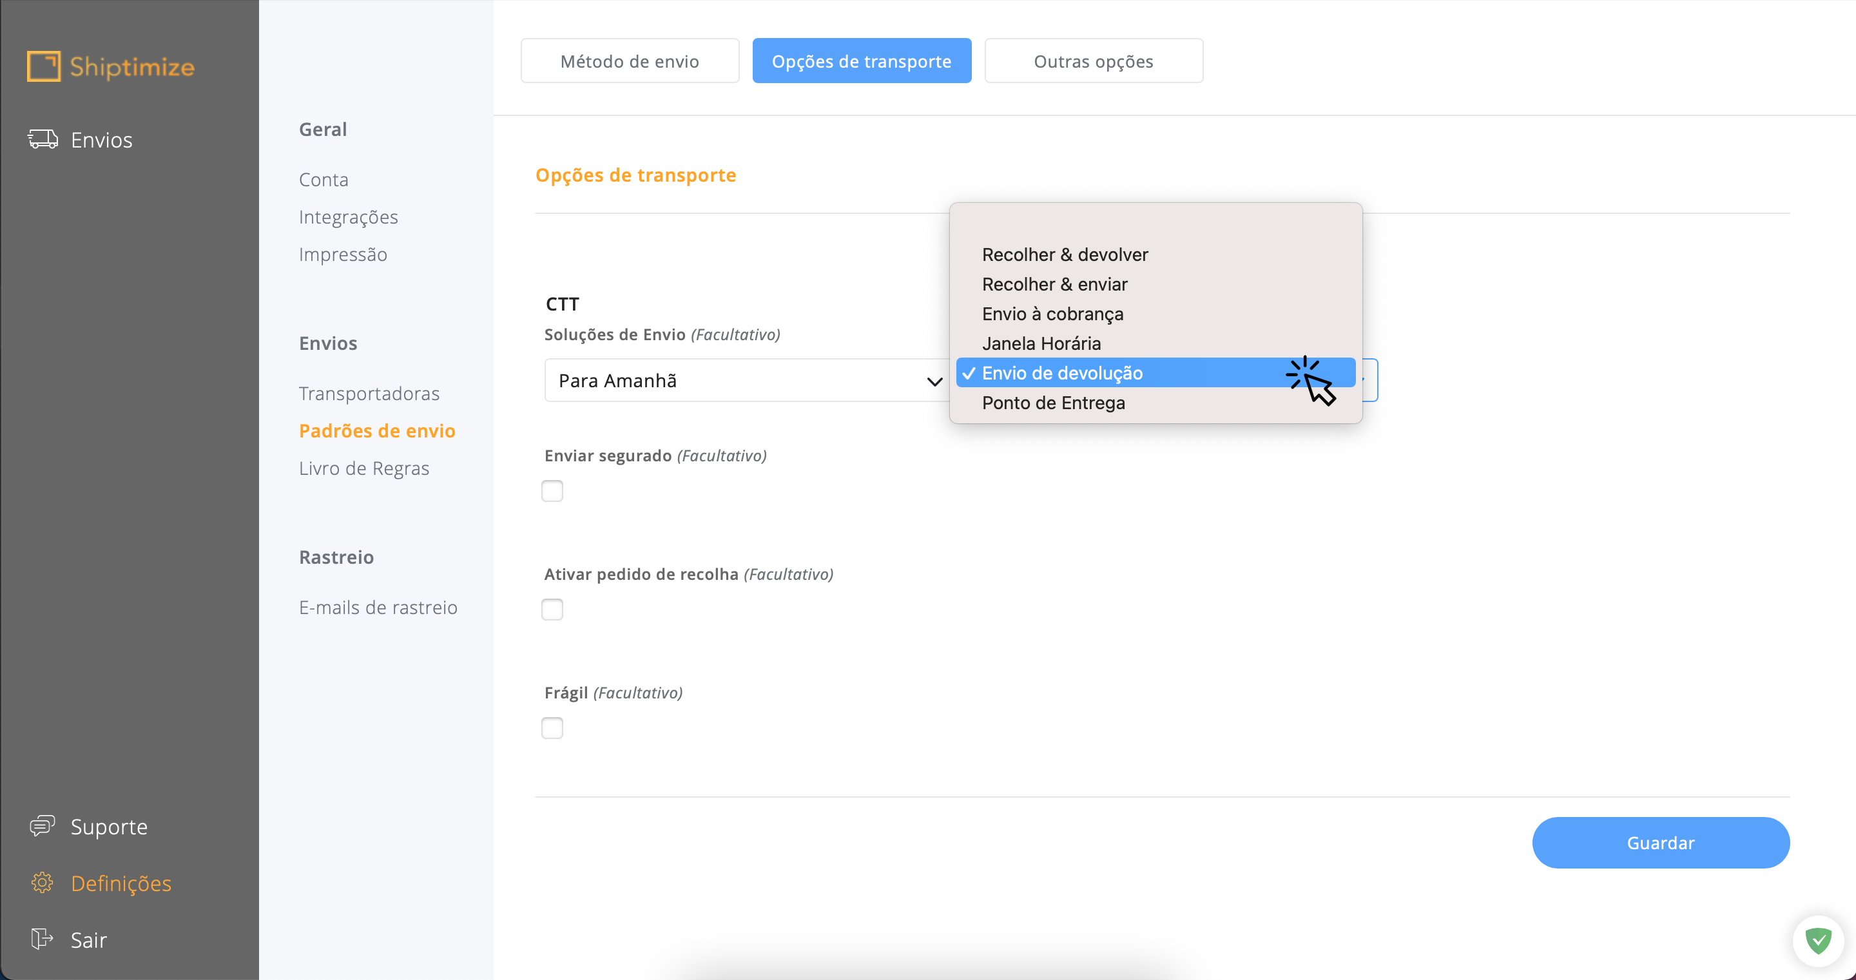Switch to Outras opções tab
1856x980 pixels.
click(x=1094, y=61)
